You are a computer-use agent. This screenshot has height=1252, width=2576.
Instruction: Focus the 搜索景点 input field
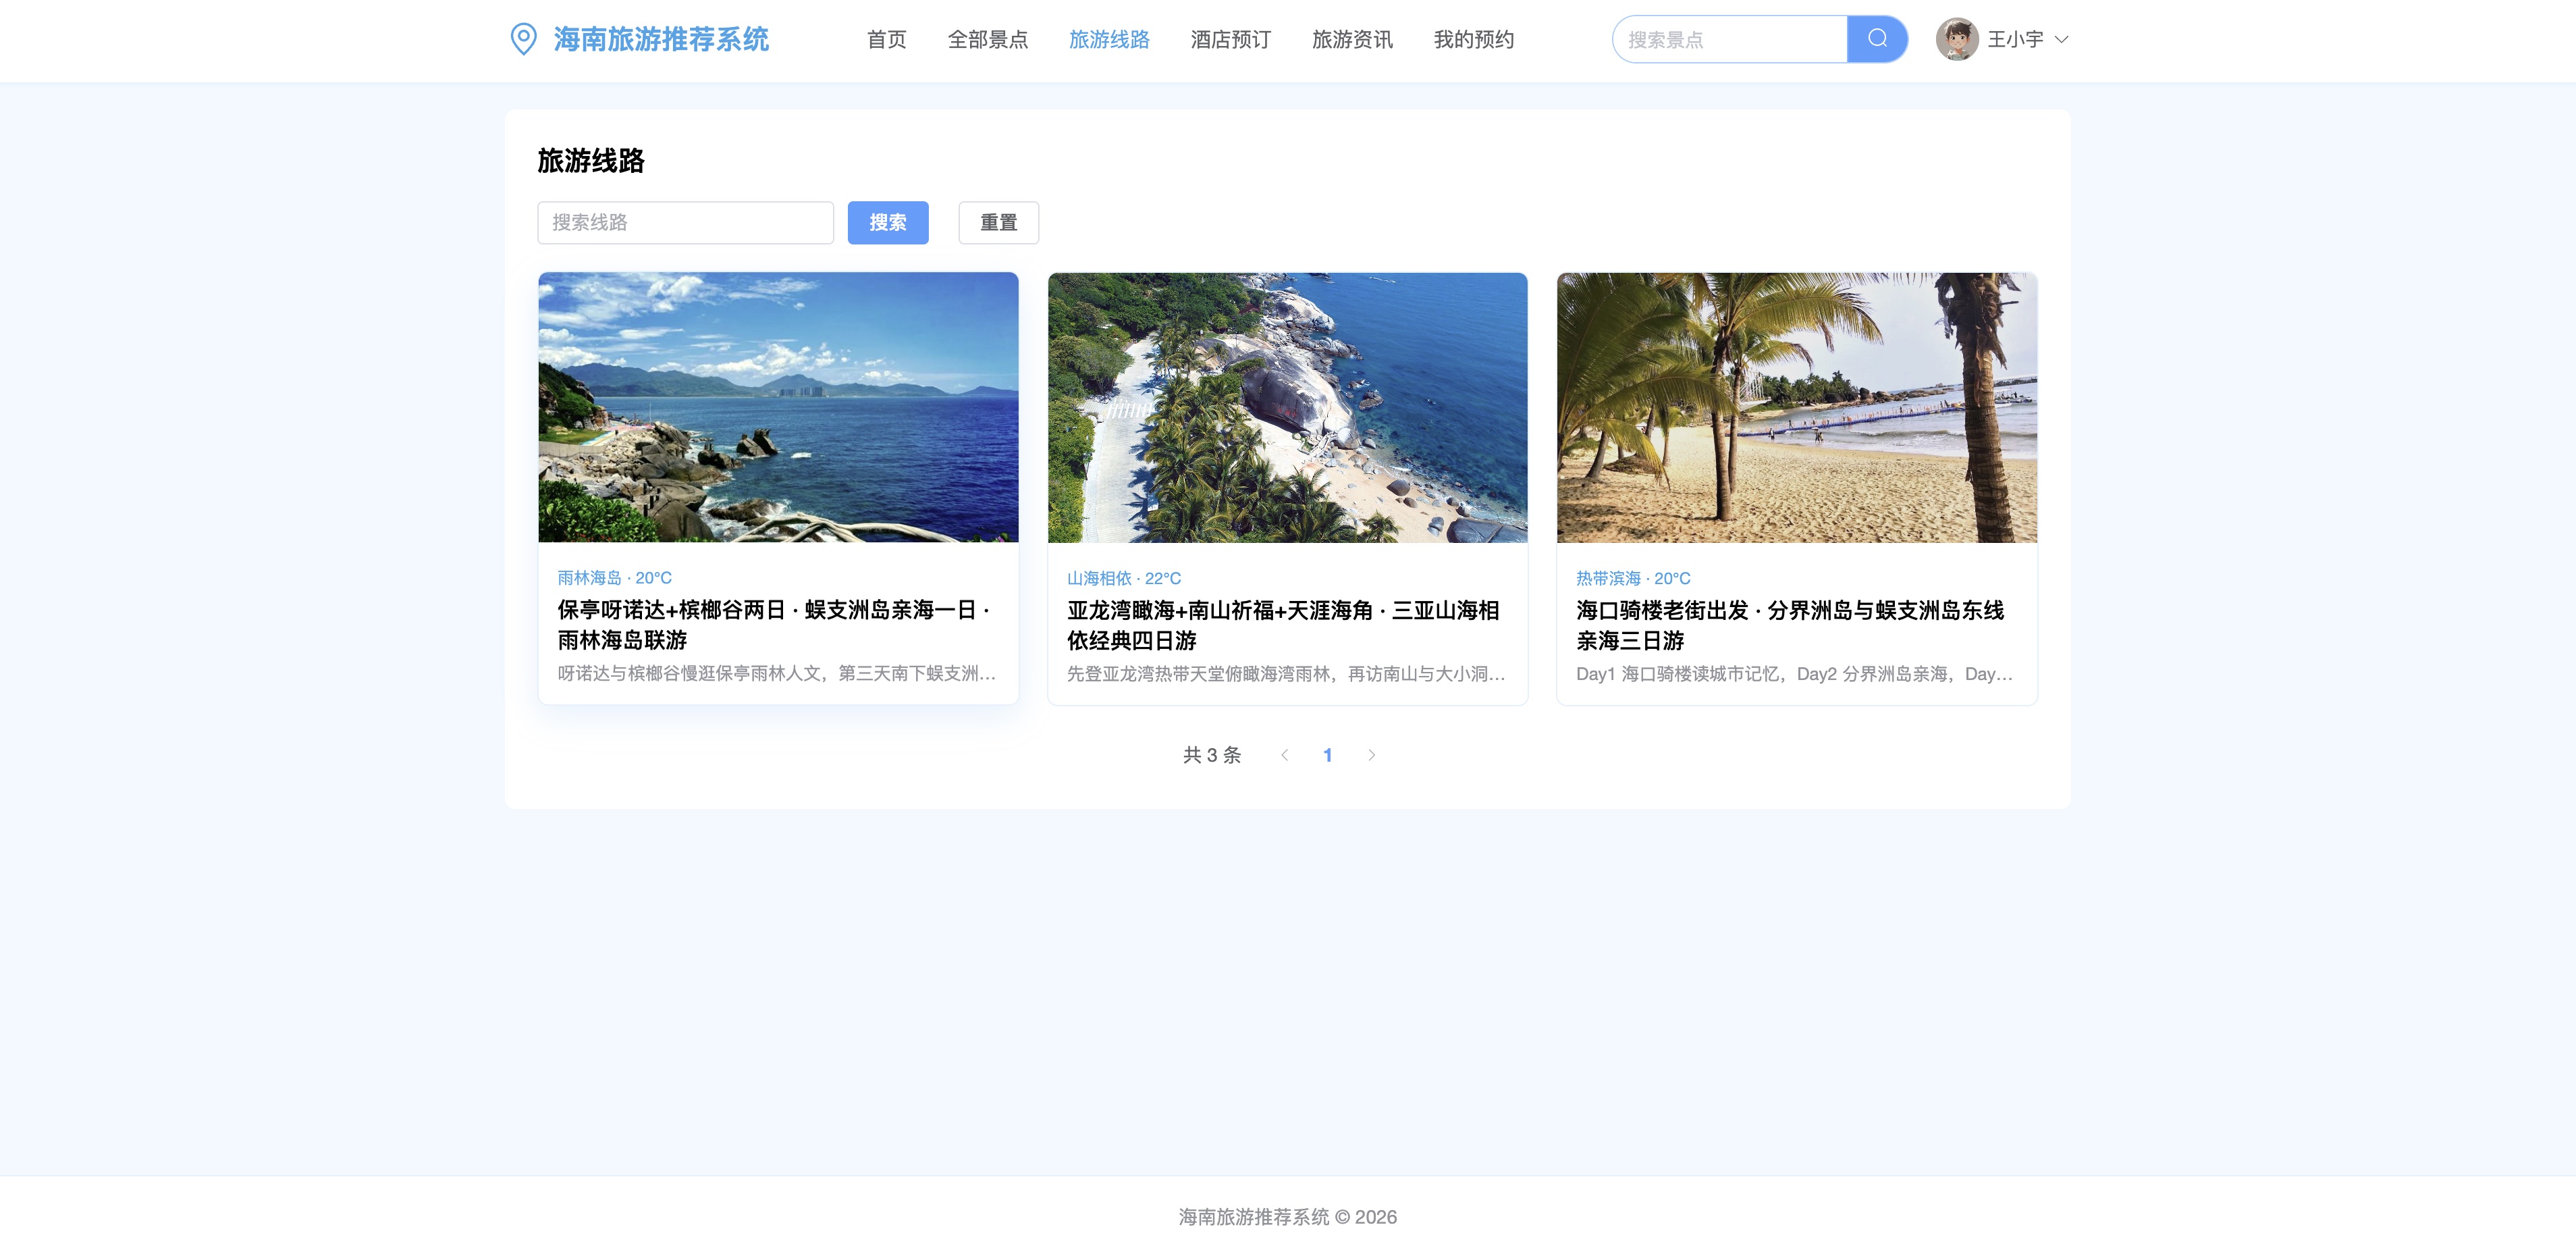(1729, 39)
